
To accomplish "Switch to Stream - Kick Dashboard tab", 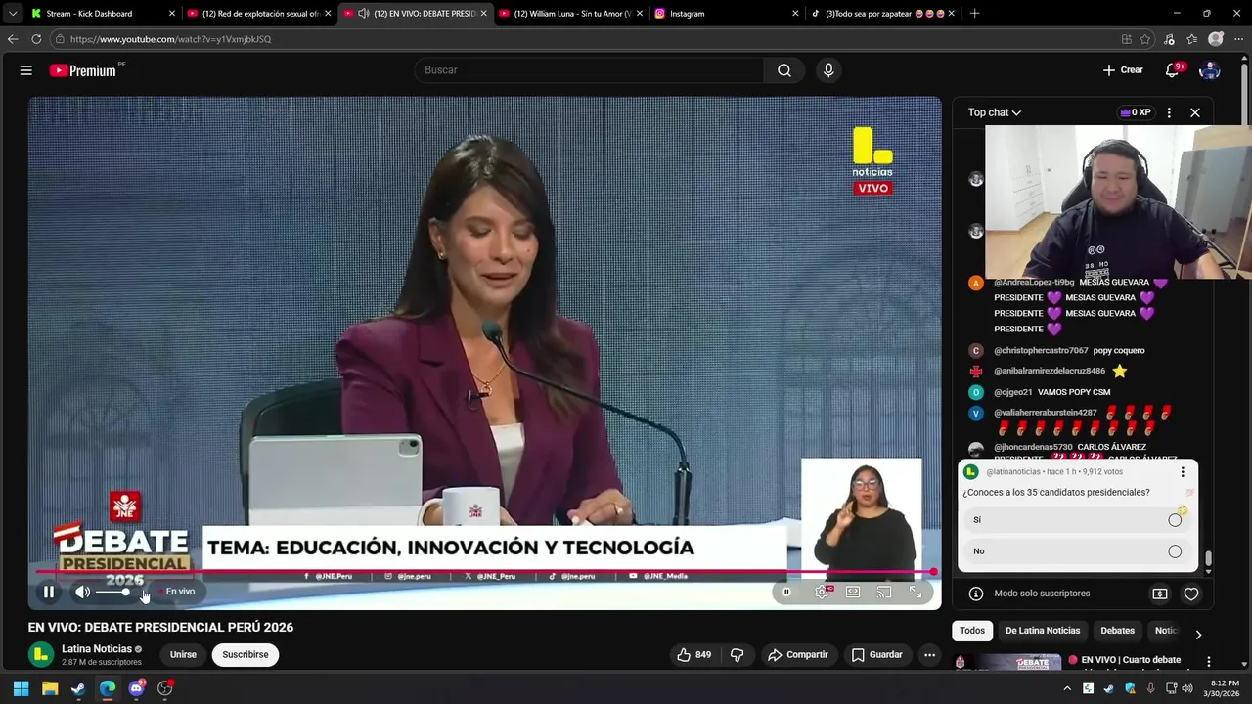I will pyautogui.click(x=101, y=14).
